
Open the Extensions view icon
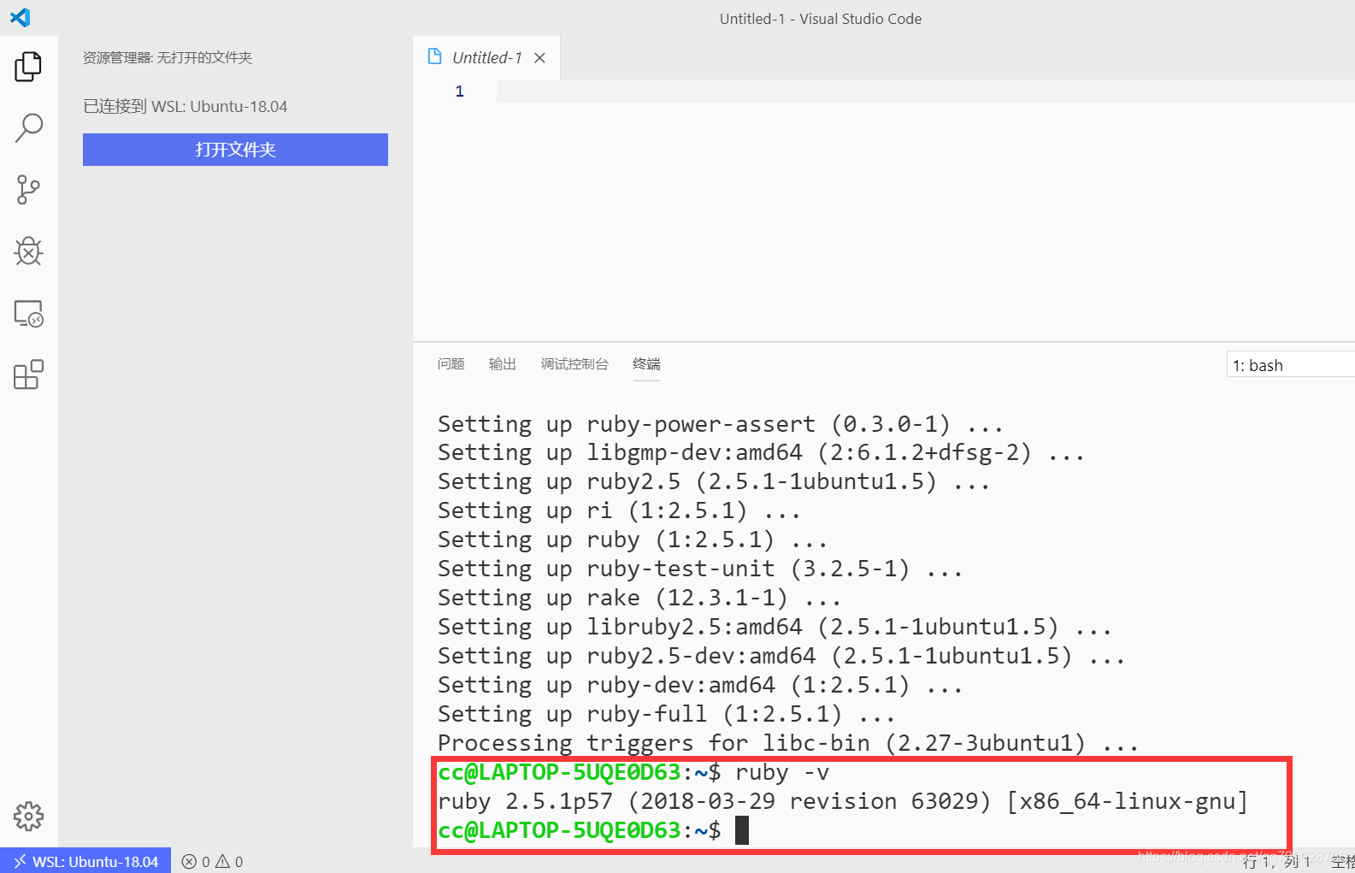28,375
